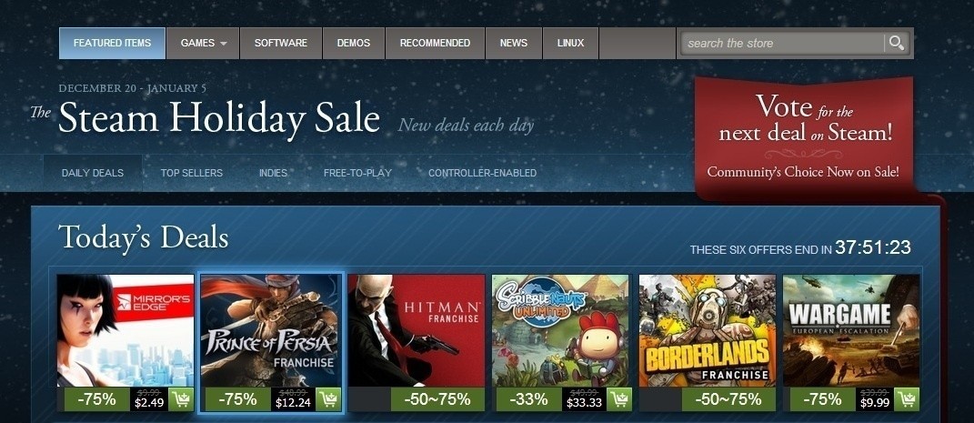974x423 pixels.
Task: Open Vote for the next deal banner
Action: (805, 136)
